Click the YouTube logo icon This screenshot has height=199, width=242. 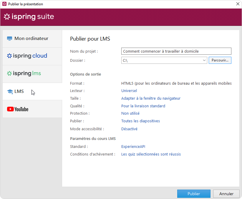click(x=18, y=109)
